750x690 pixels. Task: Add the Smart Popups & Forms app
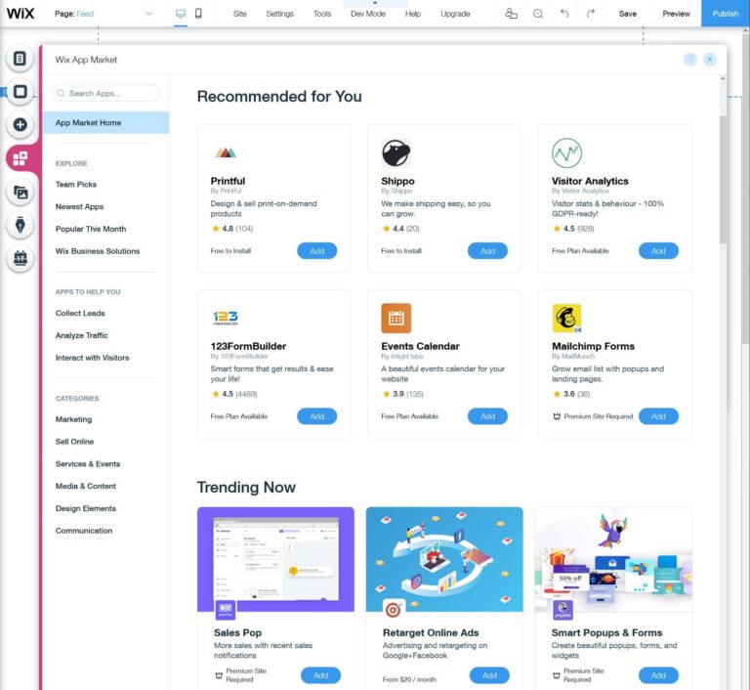[x=658, y=675]
